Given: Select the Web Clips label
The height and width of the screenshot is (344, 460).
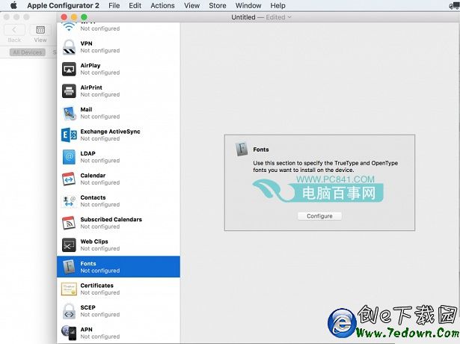Looking at the screenshot, I should click(94, 242).
